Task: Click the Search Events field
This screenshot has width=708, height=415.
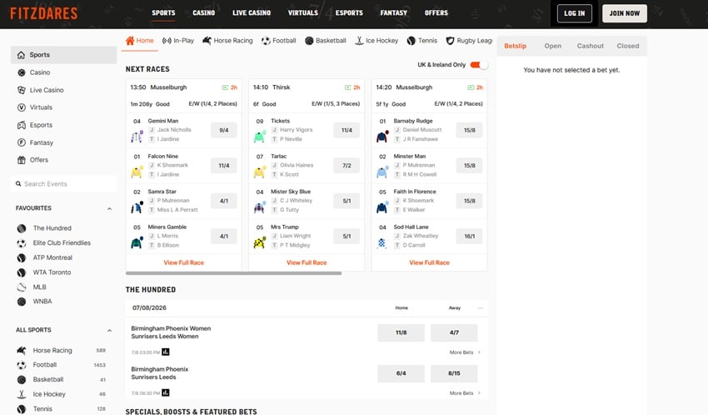Action: click(63, 184)
